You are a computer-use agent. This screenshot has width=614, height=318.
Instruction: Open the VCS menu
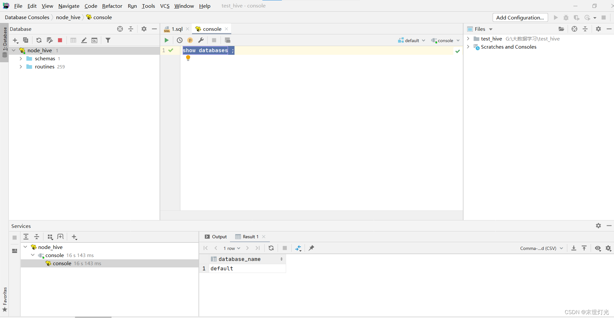[x=165, y=6]
